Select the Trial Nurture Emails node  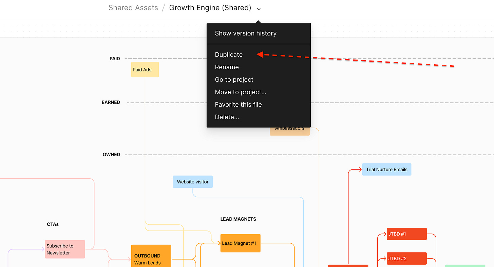[x=386, y=170]
